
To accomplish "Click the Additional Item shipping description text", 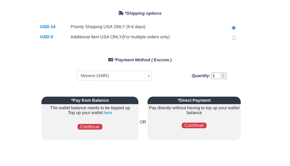I will [120, 37].
